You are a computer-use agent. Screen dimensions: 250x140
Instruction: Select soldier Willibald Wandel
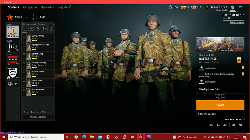(x=38, y=65)
